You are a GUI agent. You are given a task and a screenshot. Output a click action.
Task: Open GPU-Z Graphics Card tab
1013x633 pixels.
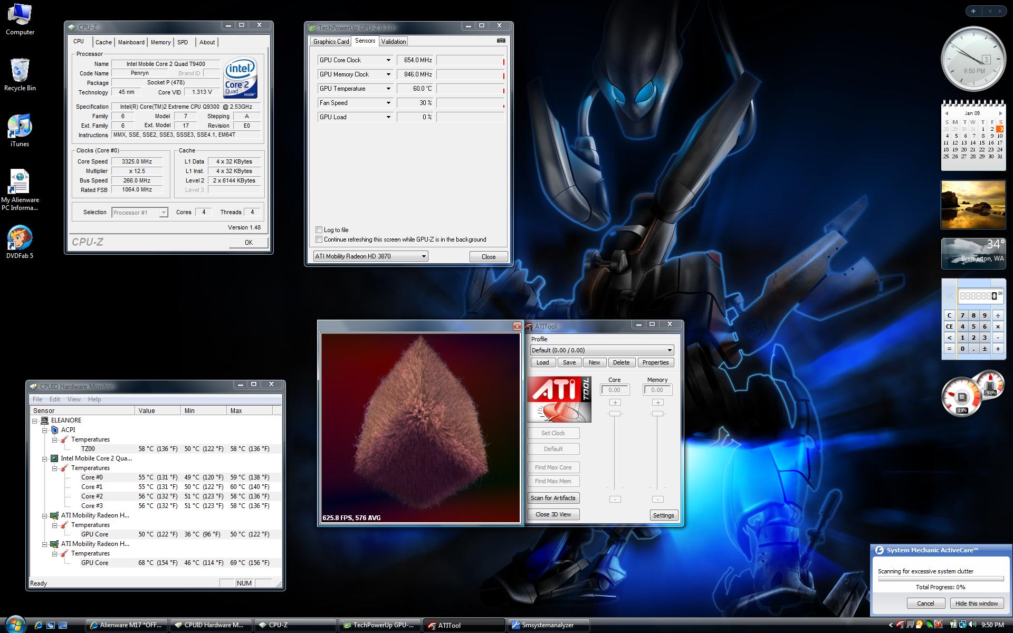(331, 42)
